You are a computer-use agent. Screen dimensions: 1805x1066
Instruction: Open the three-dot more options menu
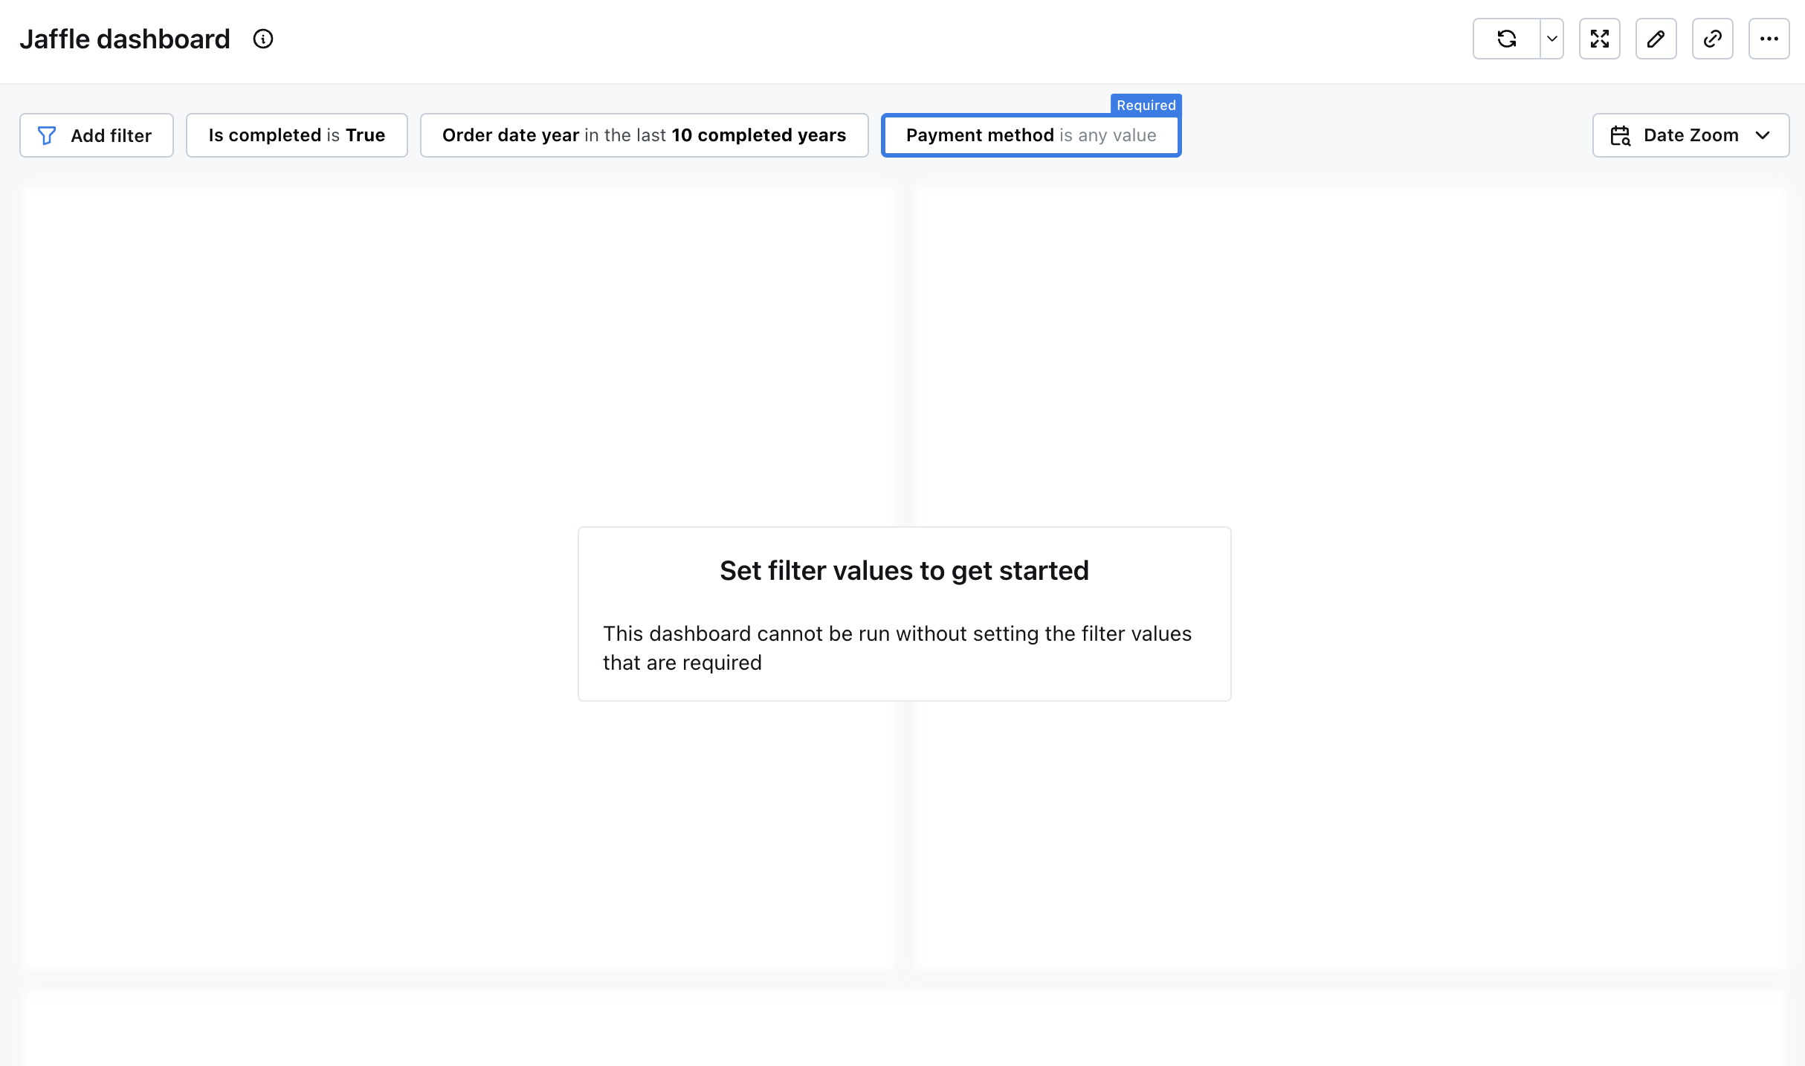pyautogui.click(x=1769, y=39)
